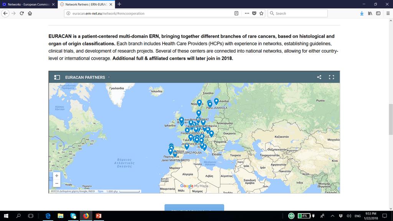The width and height of the screenshot is (393, 221).
Task: Open the Windows Start menu
Action: 6,216
